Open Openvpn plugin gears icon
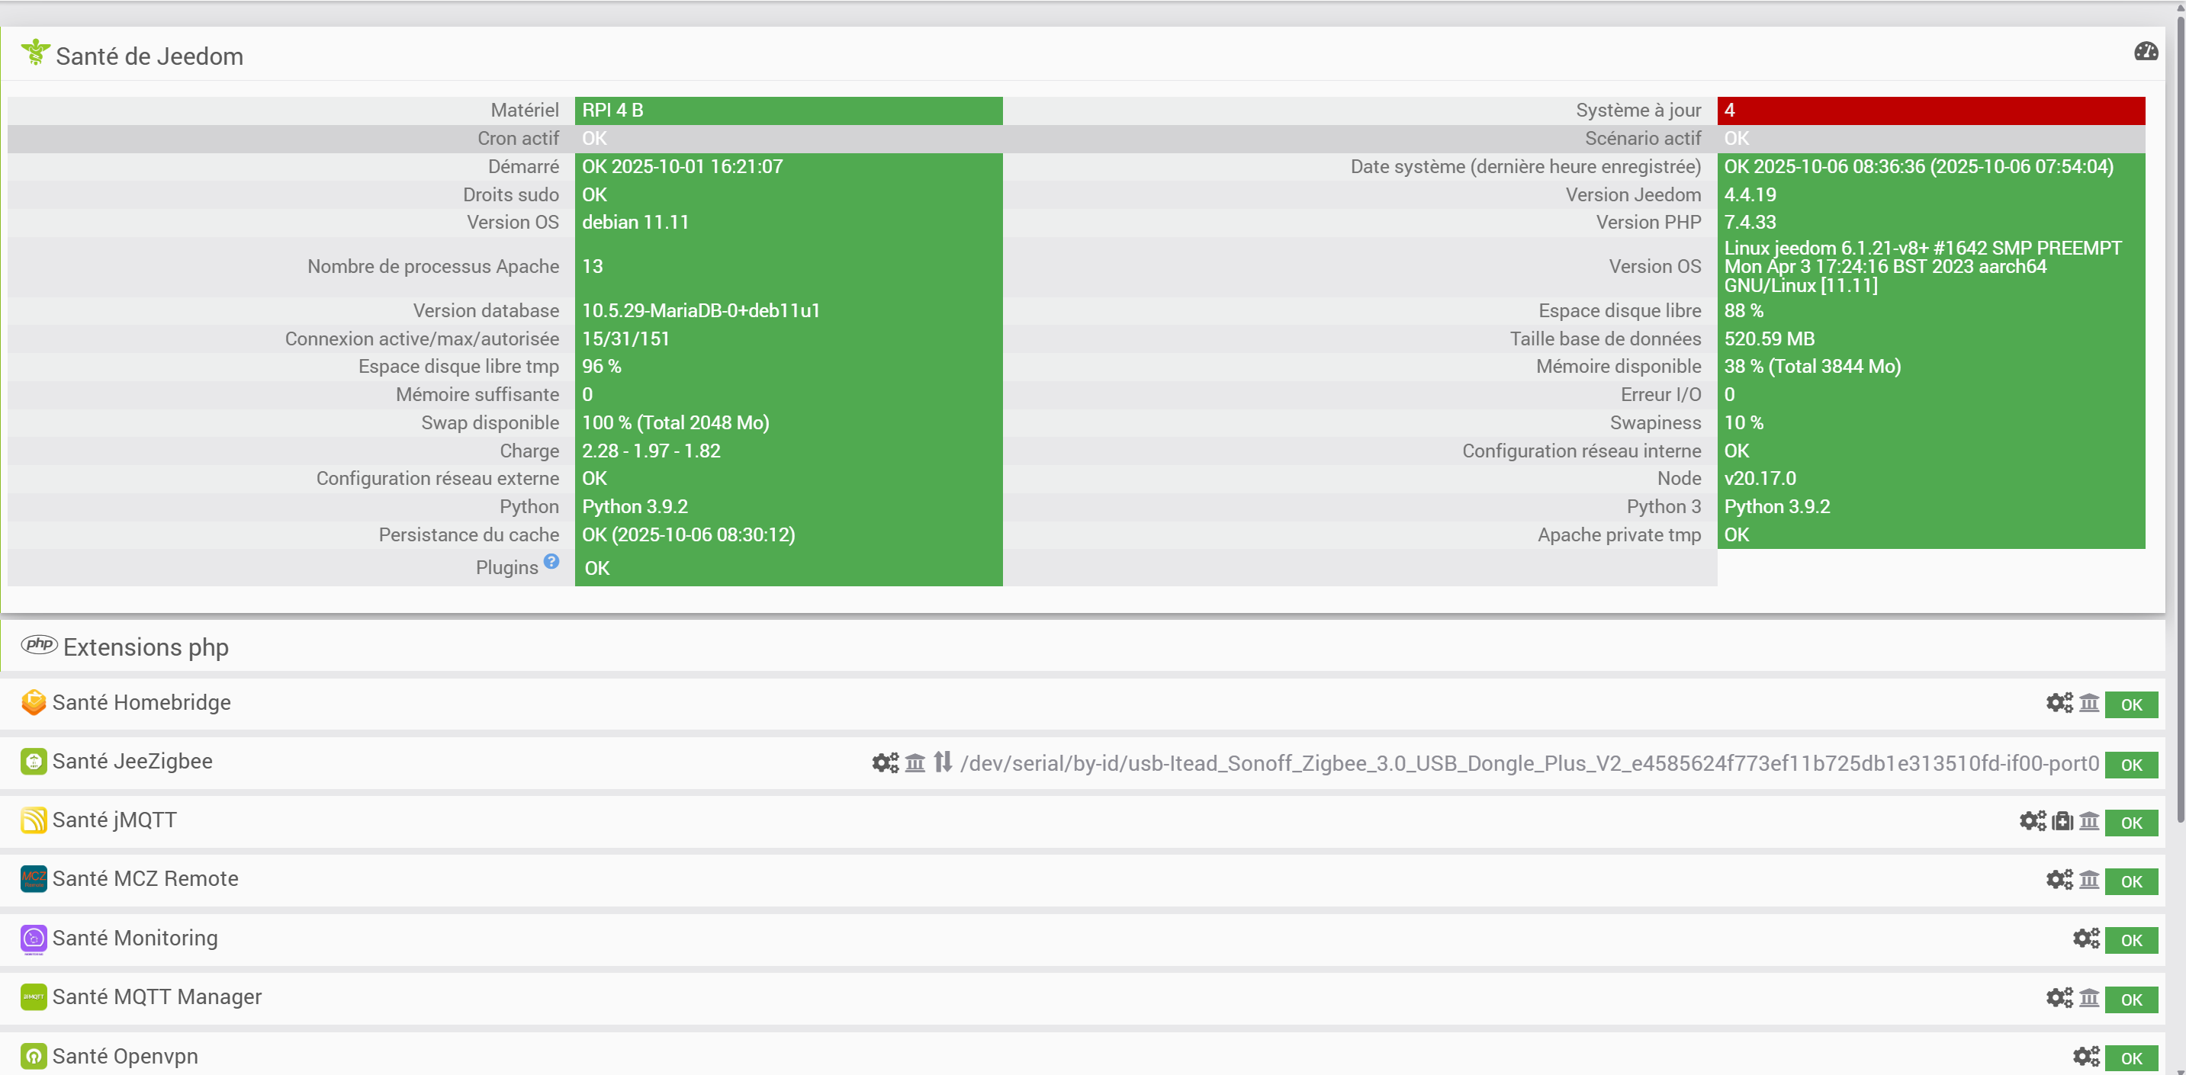Image resolution: width=2186 pixels, height=1075 pixels. coord(2086,1057)
